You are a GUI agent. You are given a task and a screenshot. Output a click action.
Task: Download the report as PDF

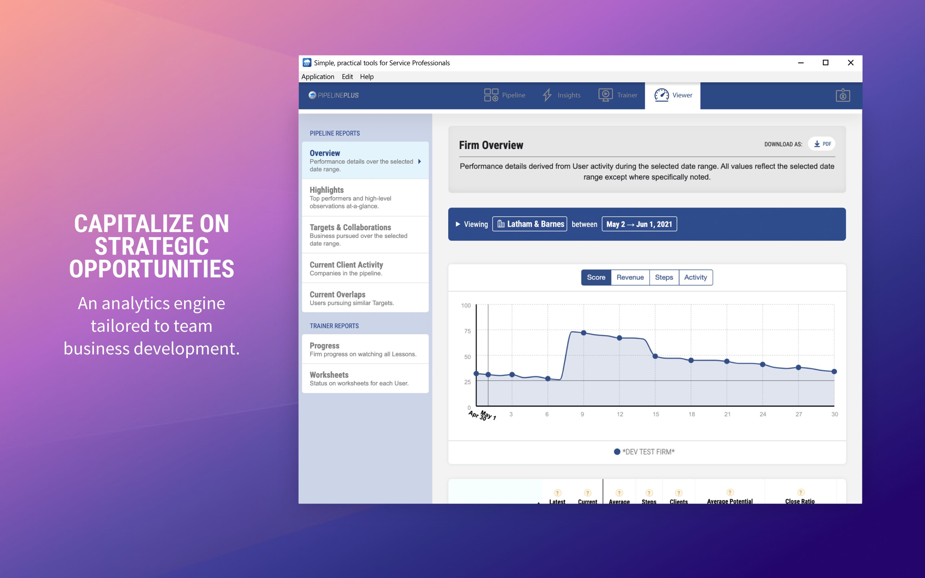tap(822, 144)
